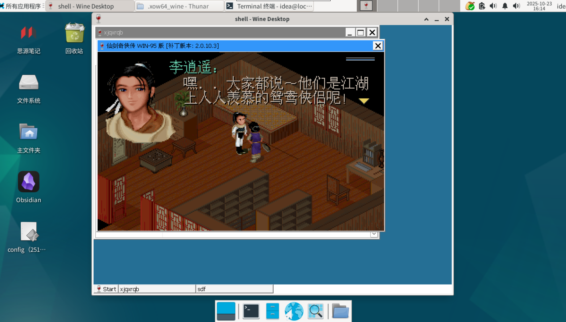Launch terminal from bottom dock
This screenshot has width=566, height=322.
click(x=251, y=311)
